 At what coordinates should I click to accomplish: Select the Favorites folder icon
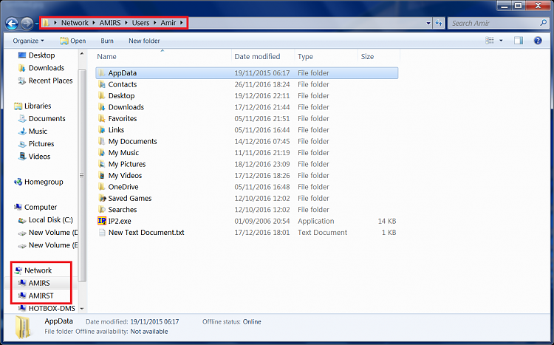pos(102,118)
